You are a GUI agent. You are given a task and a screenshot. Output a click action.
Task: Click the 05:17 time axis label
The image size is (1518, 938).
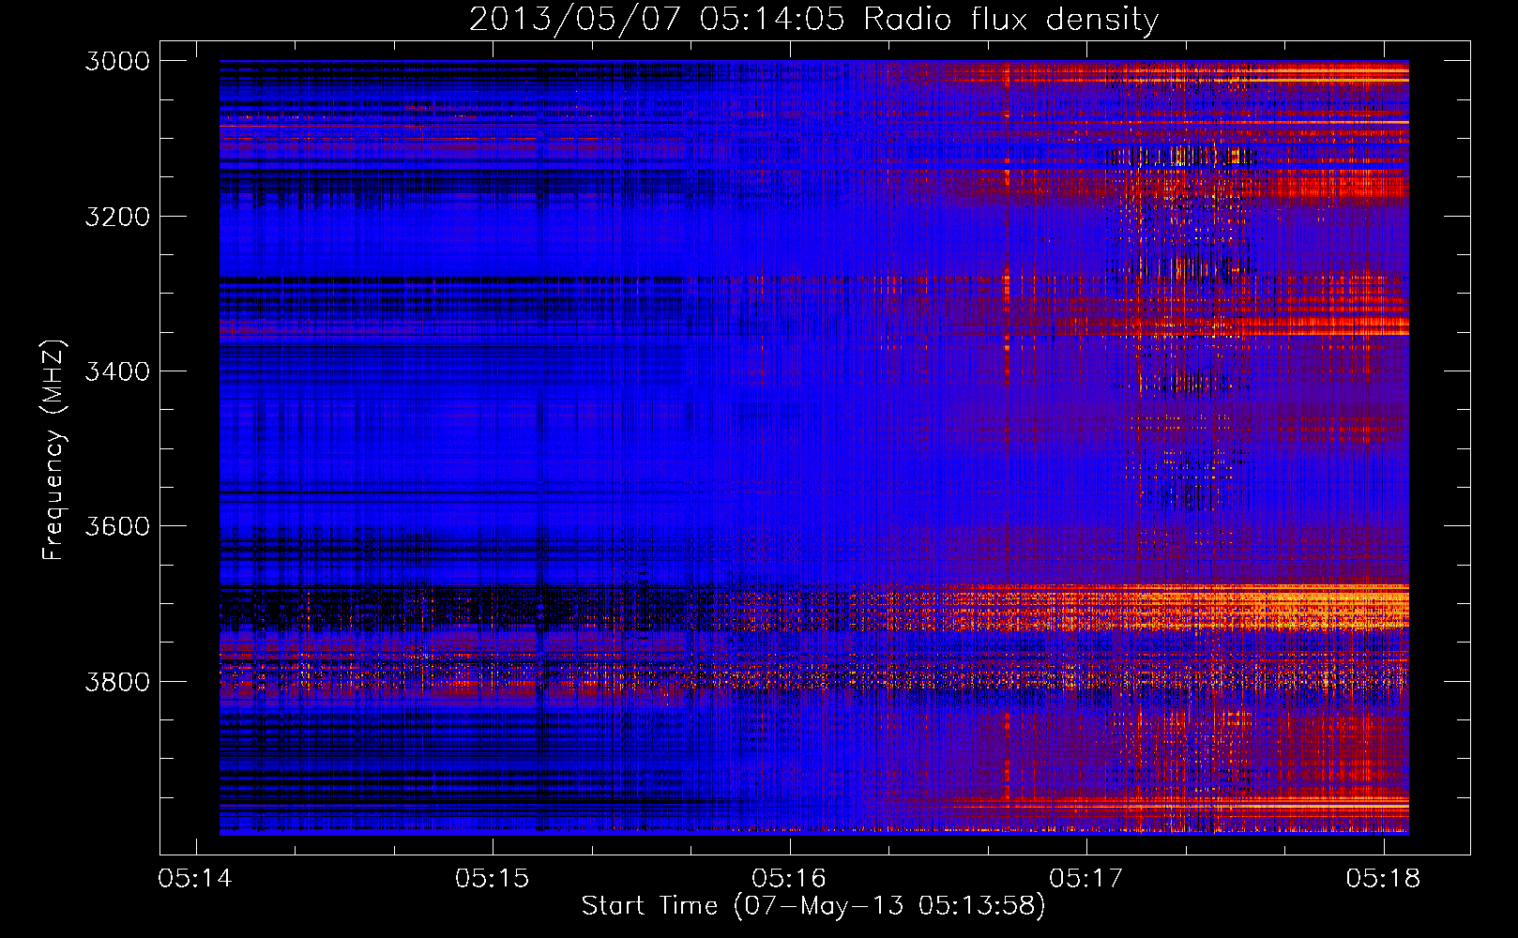pos(1085,879)
